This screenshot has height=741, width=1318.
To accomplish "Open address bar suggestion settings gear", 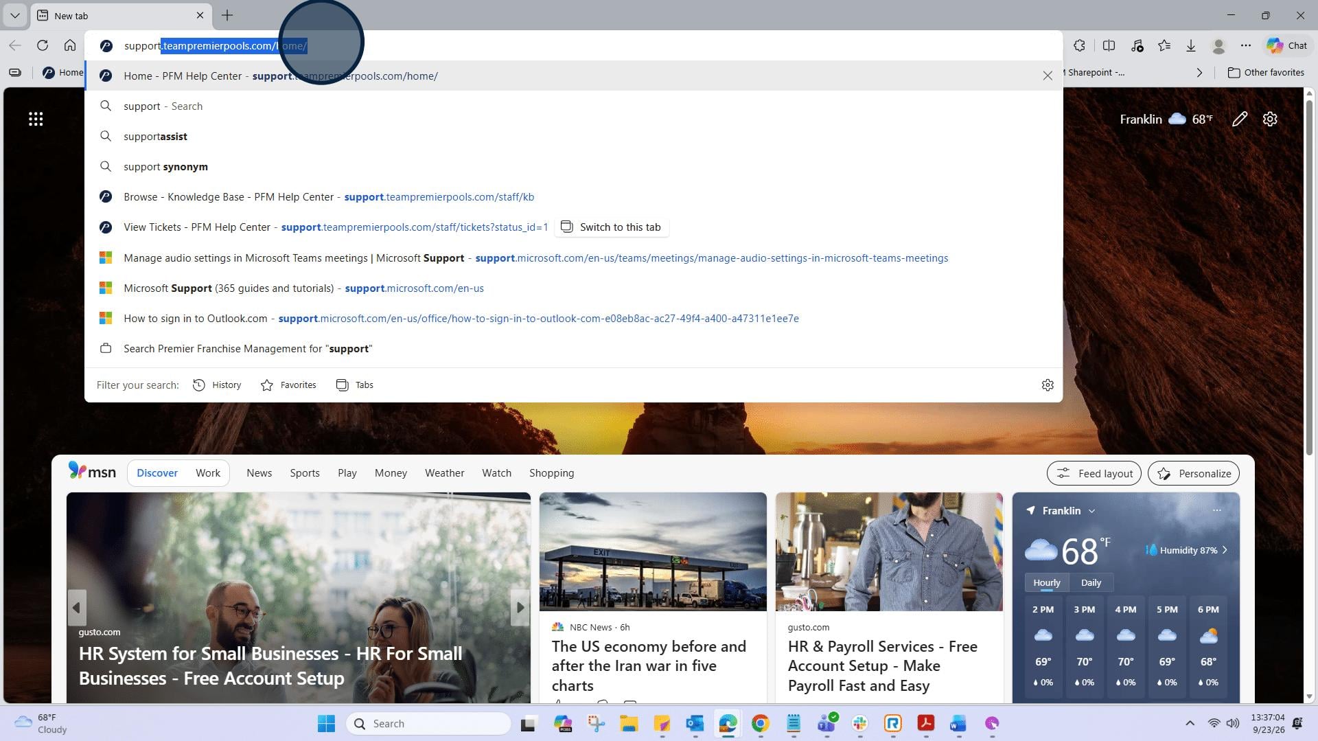I will point(1048,385).
